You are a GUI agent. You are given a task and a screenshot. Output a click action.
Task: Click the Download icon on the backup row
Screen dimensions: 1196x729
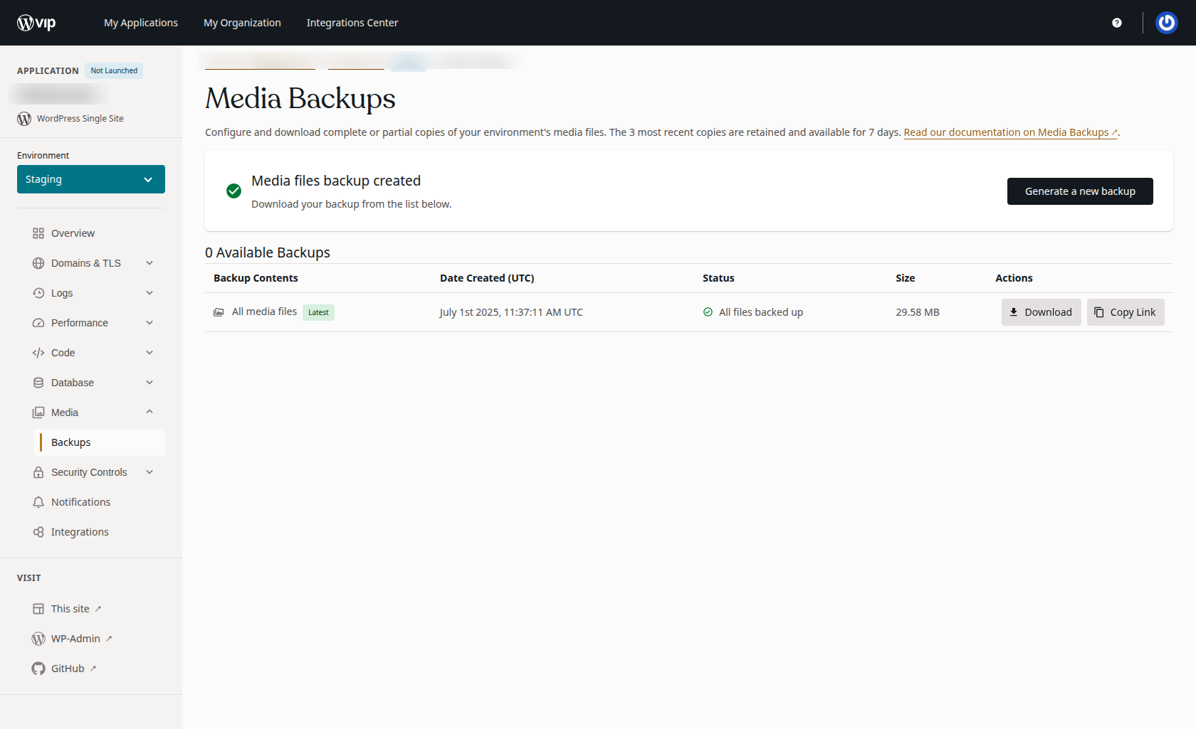click(x=1014, y=312)
